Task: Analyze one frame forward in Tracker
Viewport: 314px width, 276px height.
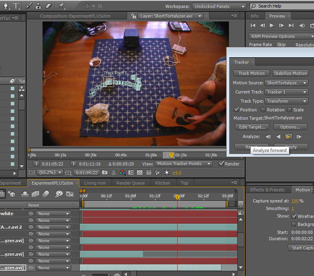Action: [299, 137]
